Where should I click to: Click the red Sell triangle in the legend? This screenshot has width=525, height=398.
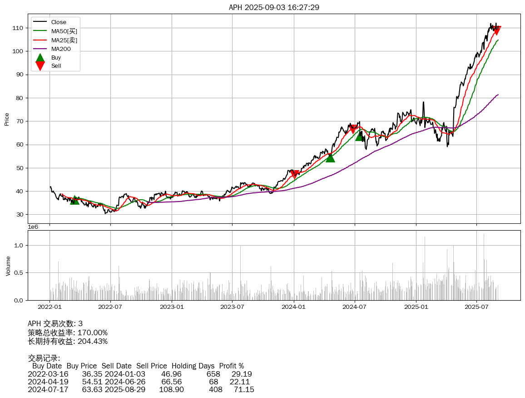40,66
